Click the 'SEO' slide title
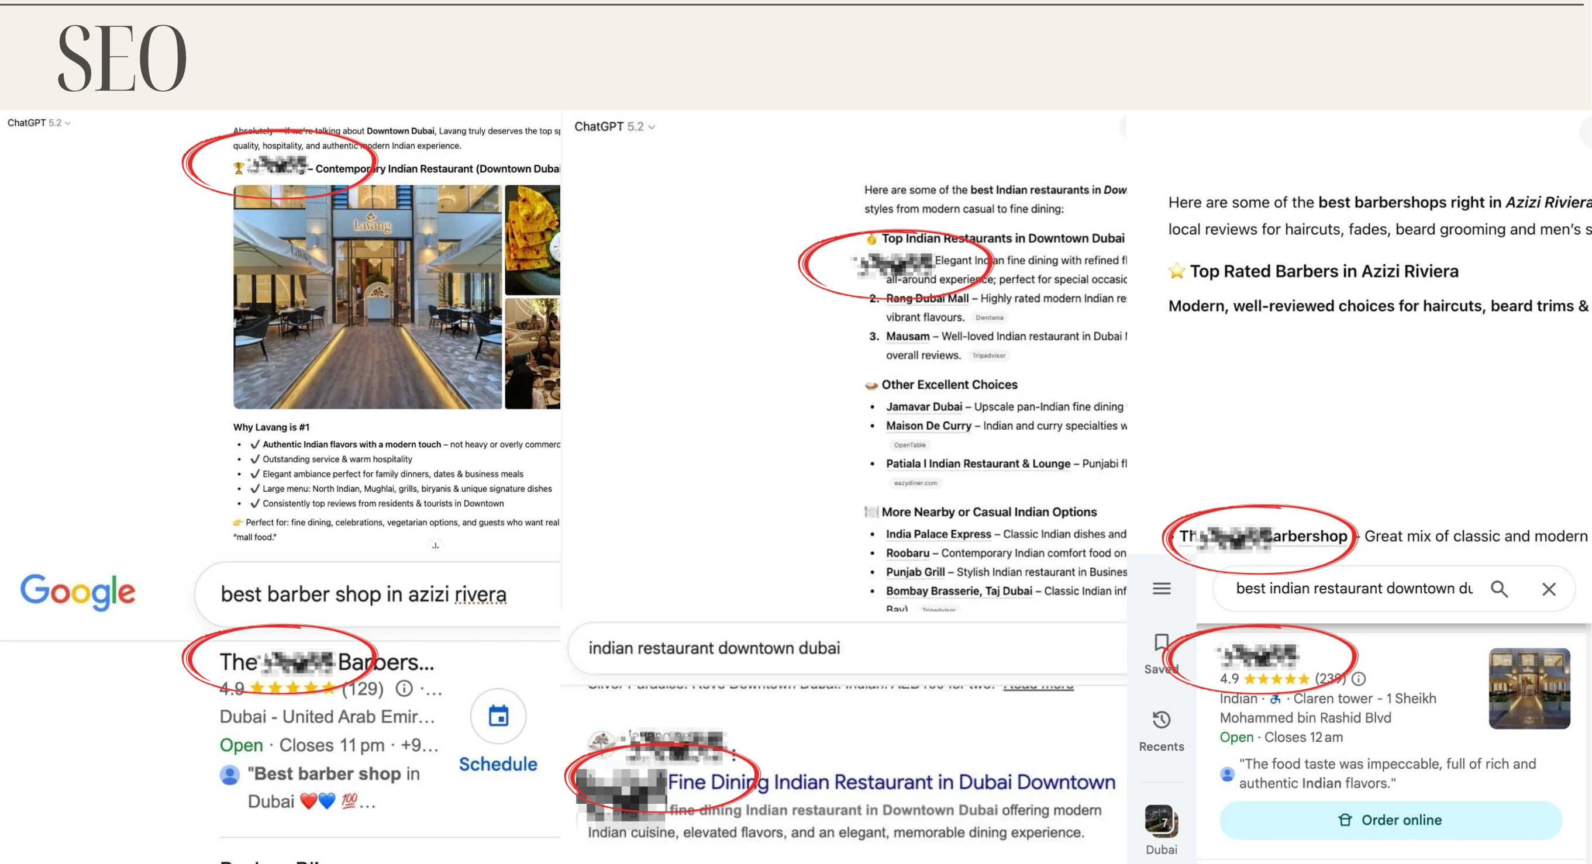1592x864 pixels. pos(122,57)
